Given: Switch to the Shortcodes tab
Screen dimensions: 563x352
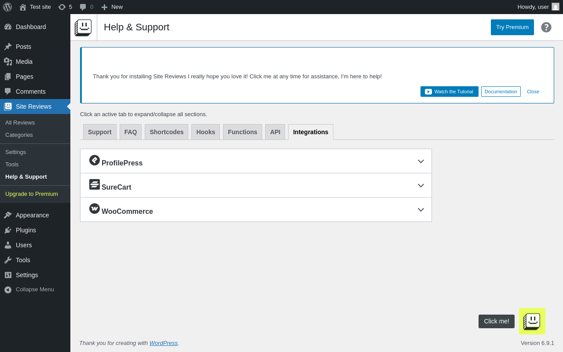Looking at the screenshot, I should coord(166,132).
